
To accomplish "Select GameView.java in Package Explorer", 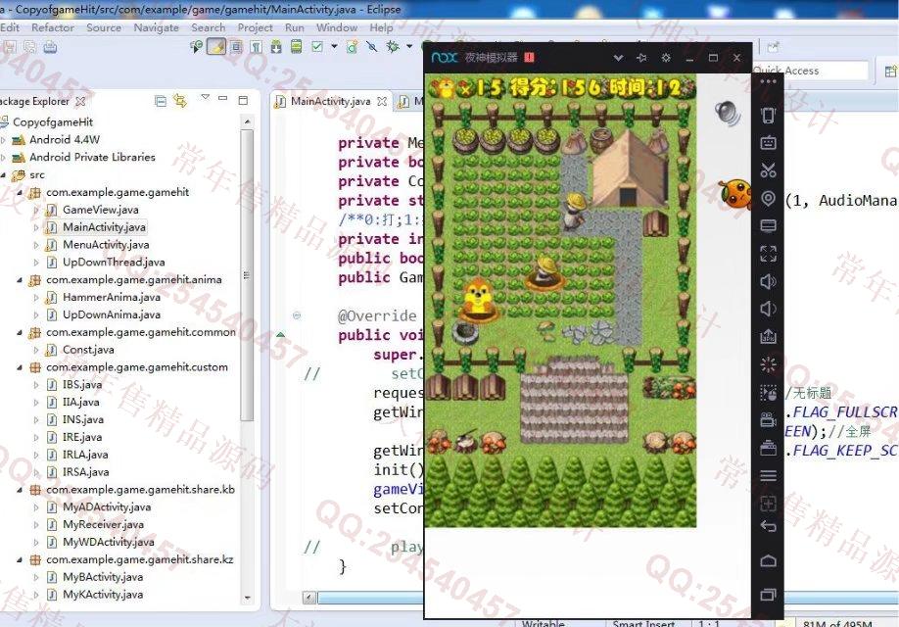I will click(100, 210).
